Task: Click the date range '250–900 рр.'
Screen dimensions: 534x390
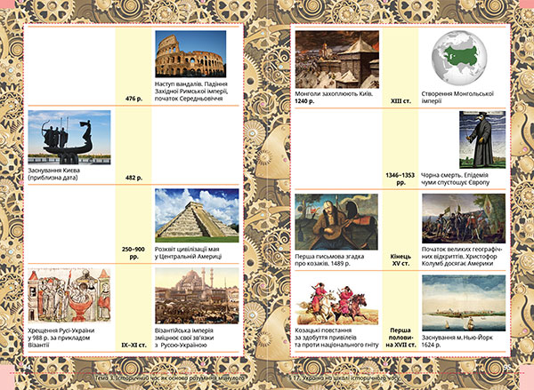Action: pyautogui.click(x=133, y=253)
